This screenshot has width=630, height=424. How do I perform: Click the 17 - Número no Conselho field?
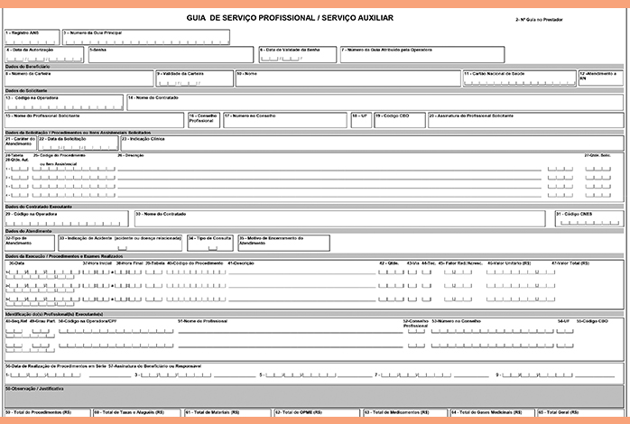(284, 121)
